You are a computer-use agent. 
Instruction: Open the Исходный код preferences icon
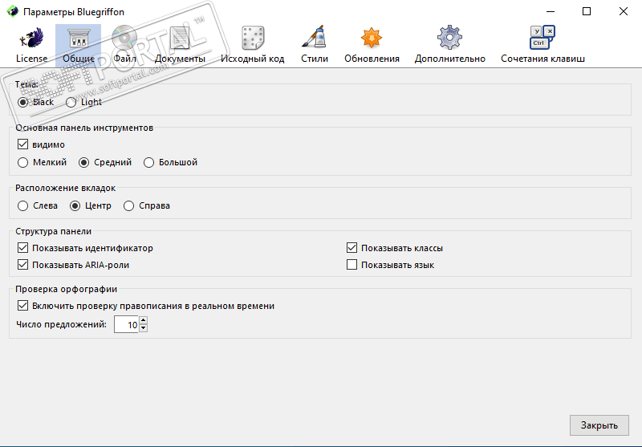click(x=253, y=38)
